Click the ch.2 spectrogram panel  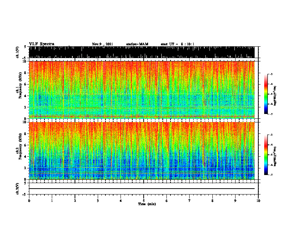[x=142, y=151]
